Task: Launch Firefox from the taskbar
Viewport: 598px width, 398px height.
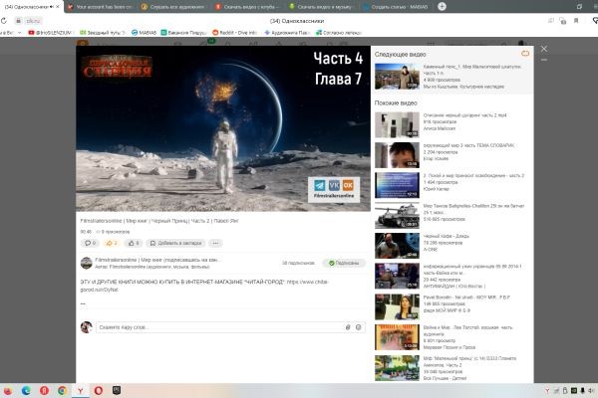Action: pos(7,391)
